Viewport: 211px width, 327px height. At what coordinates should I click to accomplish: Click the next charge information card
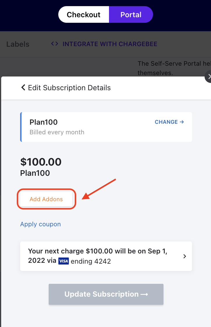tap(106, 256)
